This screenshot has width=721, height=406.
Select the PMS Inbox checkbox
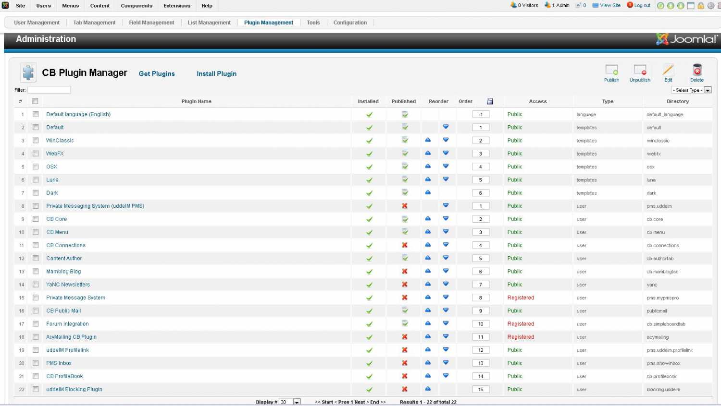(x=36, y=363)
